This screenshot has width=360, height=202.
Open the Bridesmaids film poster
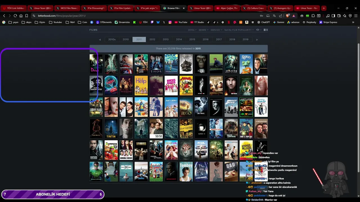click(x=171, y=86)
